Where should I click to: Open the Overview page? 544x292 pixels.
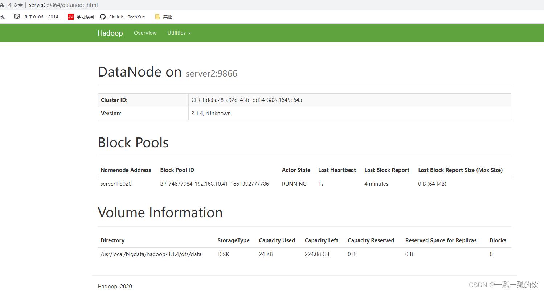tap(145, 33)
